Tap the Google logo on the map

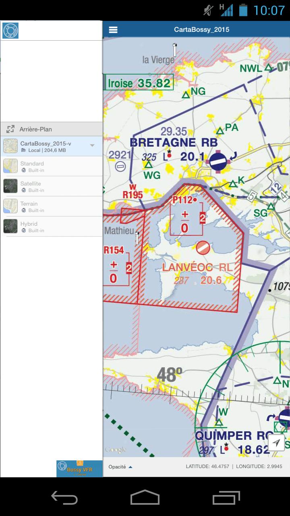click(x=116, y=449)
